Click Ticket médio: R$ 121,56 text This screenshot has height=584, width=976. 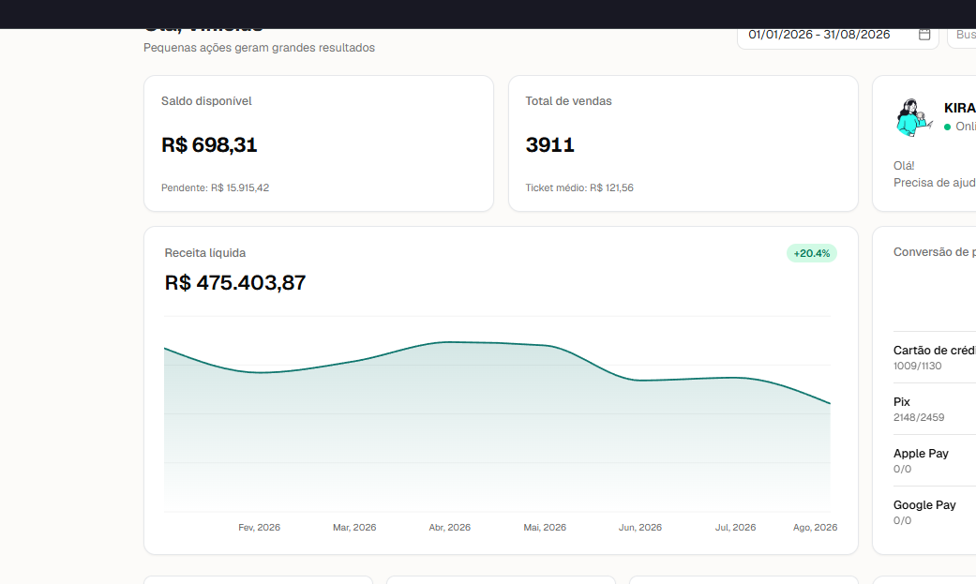tap(579, 187)
